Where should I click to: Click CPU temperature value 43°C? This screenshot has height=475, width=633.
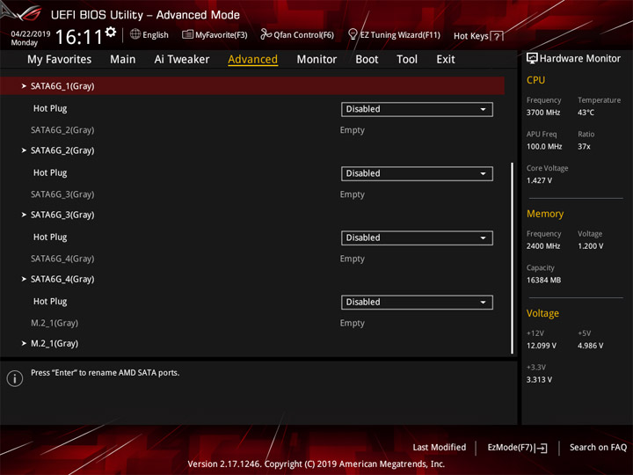[x=586, y=113]
